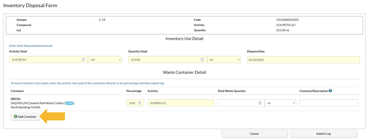Screen dimensions: 368x139
Task: Click the Activity Used input field
Action: coord(48,60)
